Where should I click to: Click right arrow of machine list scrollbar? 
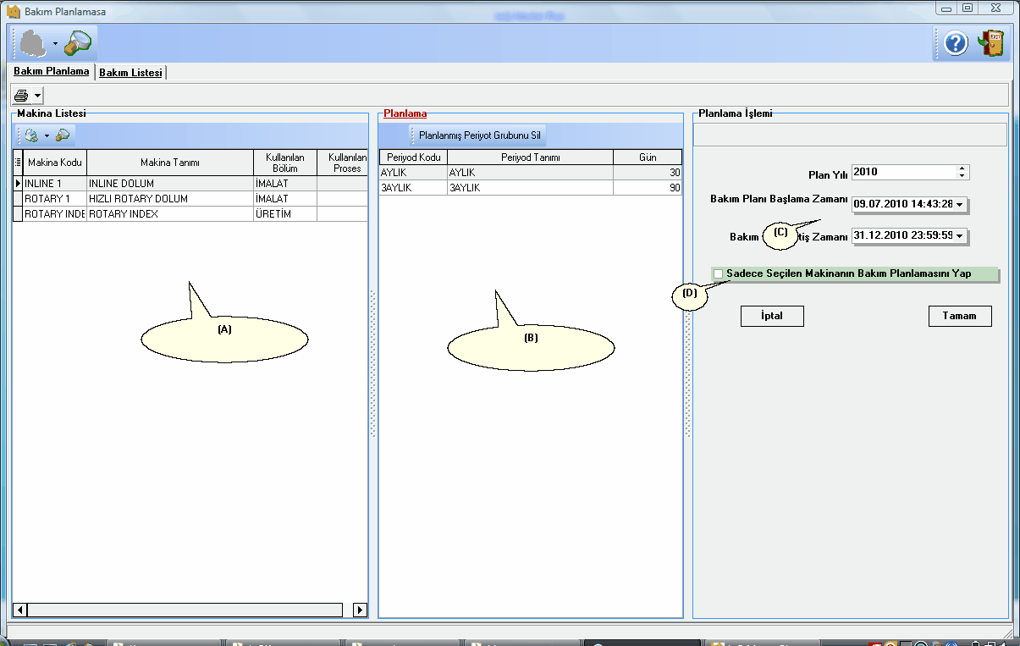[x=360, y=610]
